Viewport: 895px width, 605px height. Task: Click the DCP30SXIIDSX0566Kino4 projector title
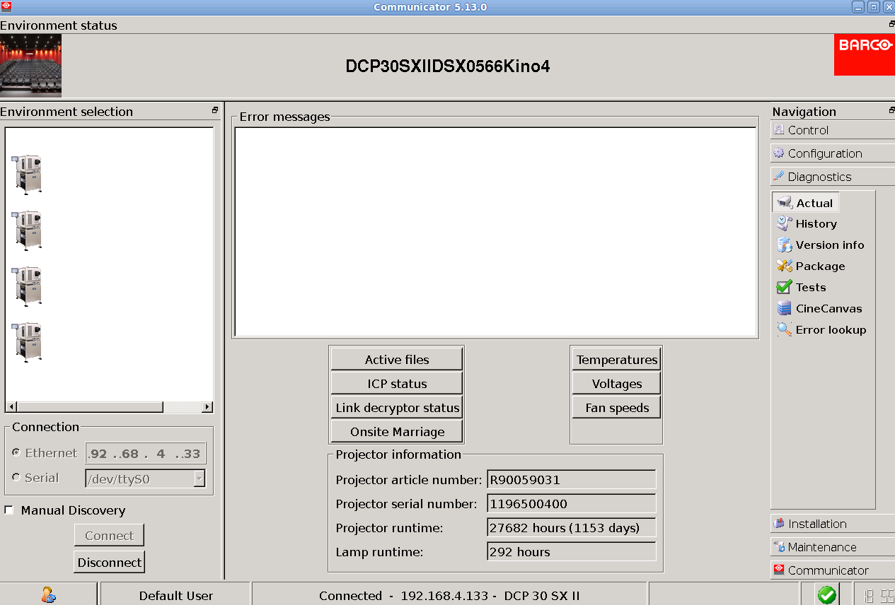point(448,66)
